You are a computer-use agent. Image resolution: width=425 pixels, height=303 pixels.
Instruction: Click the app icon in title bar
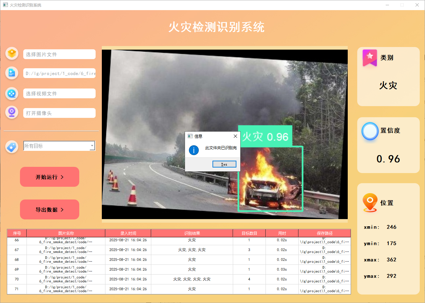point(5,5)
